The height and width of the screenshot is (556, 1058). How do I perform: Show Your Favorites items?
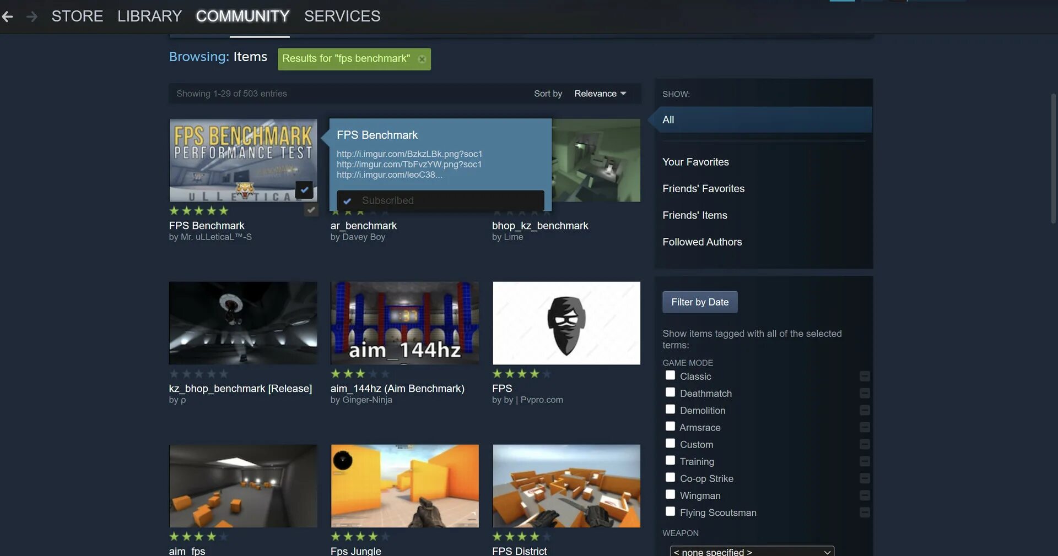coord(695,162)
